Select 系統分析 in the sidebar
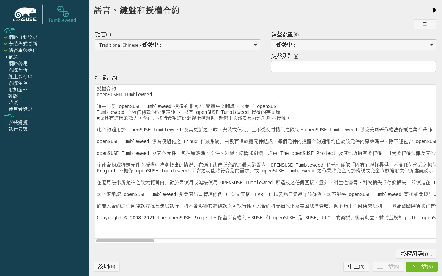Screen dimensions: 442x276 (x=18, y=70)
